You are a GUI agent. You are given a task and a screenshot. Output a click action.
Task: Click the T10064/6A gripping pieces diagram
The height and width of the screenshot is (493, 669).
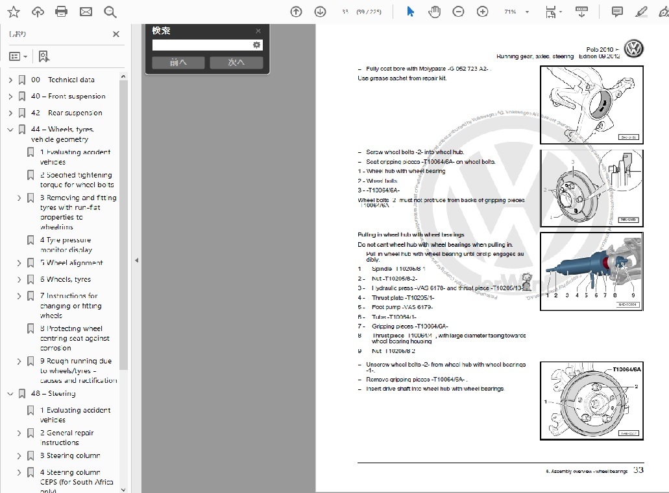pyautogui.click(x=591, y=401)
